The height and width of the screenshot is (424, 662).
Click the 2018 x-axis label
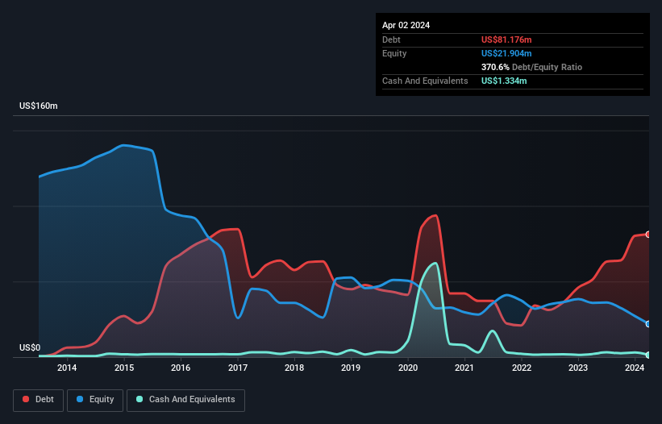pyautogui.click(x=294, y=368)
